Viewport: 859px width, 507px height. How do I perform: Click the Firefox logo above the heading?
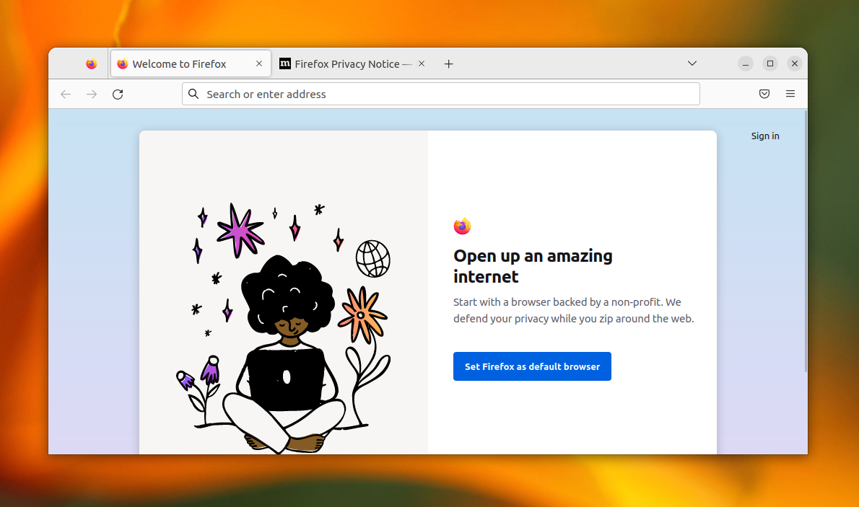(463, 226)
